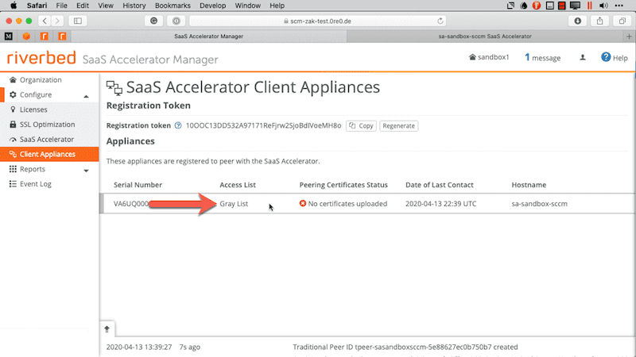View the 1 message notification
Image resolution: width=636 pixels, height=357 pixels.
coord(542,57)
